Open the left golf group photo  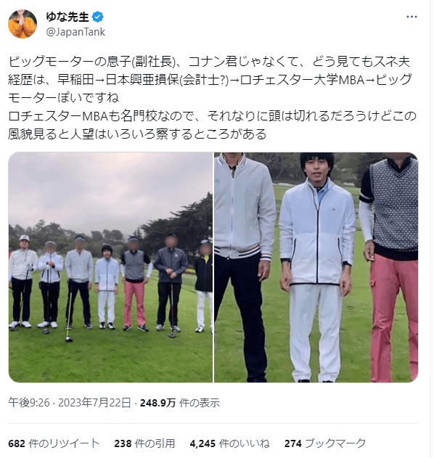[110, 267]
